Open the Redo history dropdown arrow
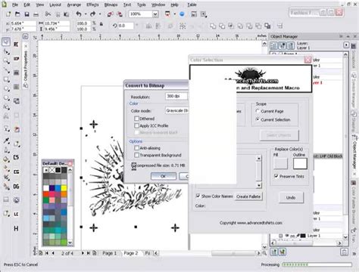Screen dimensions: 359x272 pyautogui.click(x=100, y=14)
